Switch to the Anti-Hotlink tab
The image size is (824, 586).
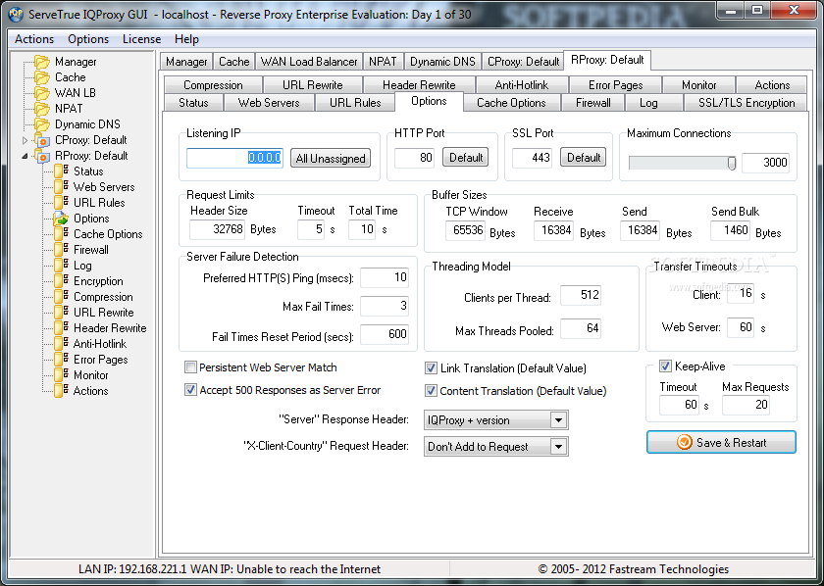click(521, 84)
